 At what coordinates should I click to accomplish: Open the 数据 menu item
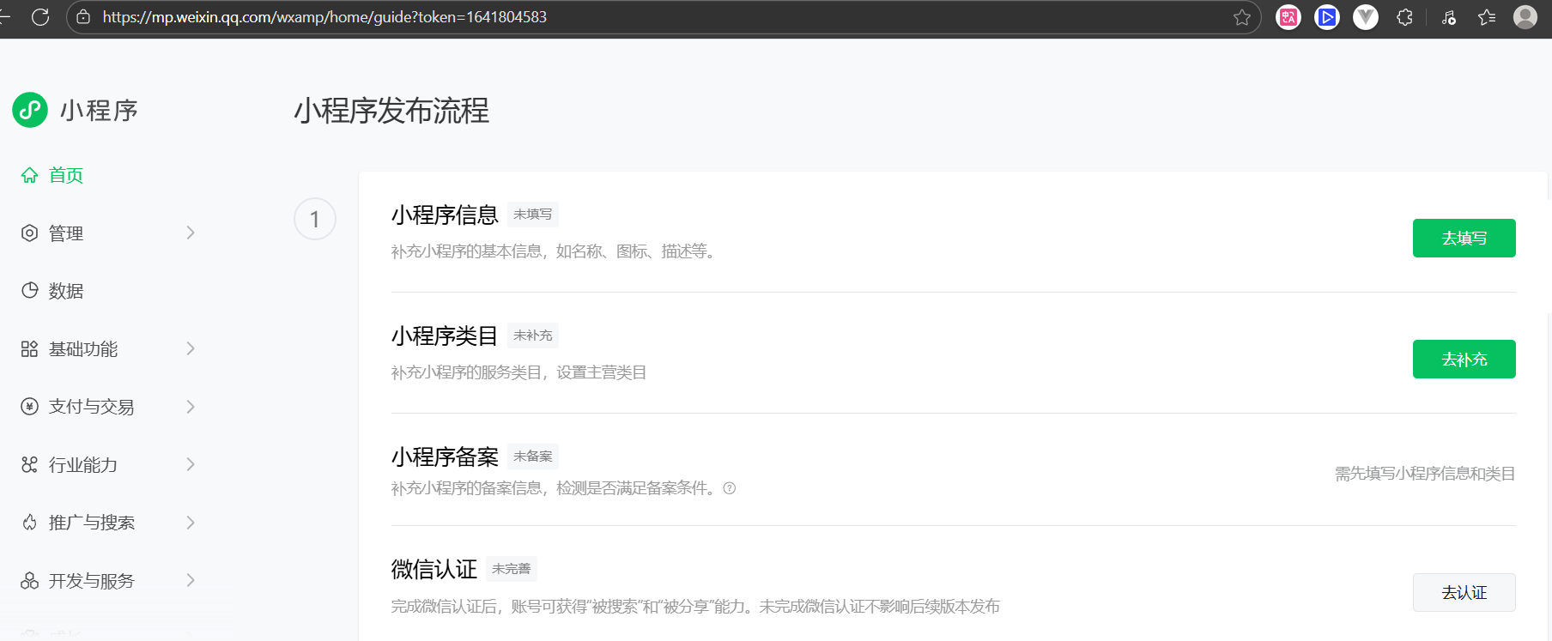(66, 291)
